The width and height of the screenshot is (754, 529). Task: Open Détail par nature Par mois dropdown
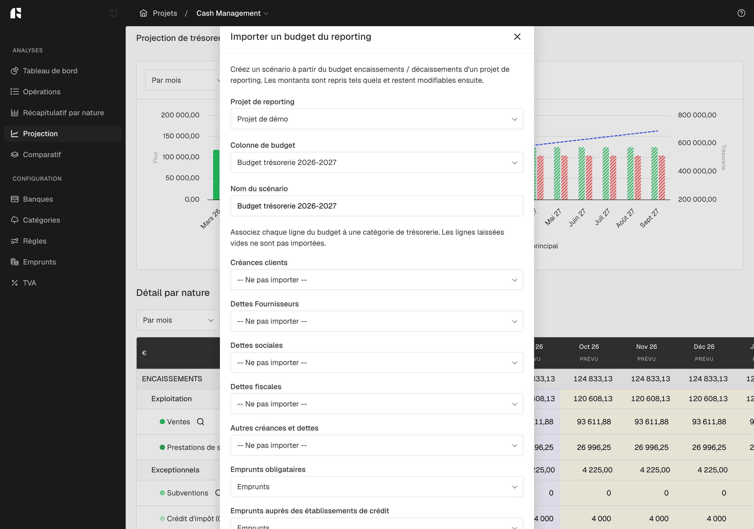(x=178, y=320)
